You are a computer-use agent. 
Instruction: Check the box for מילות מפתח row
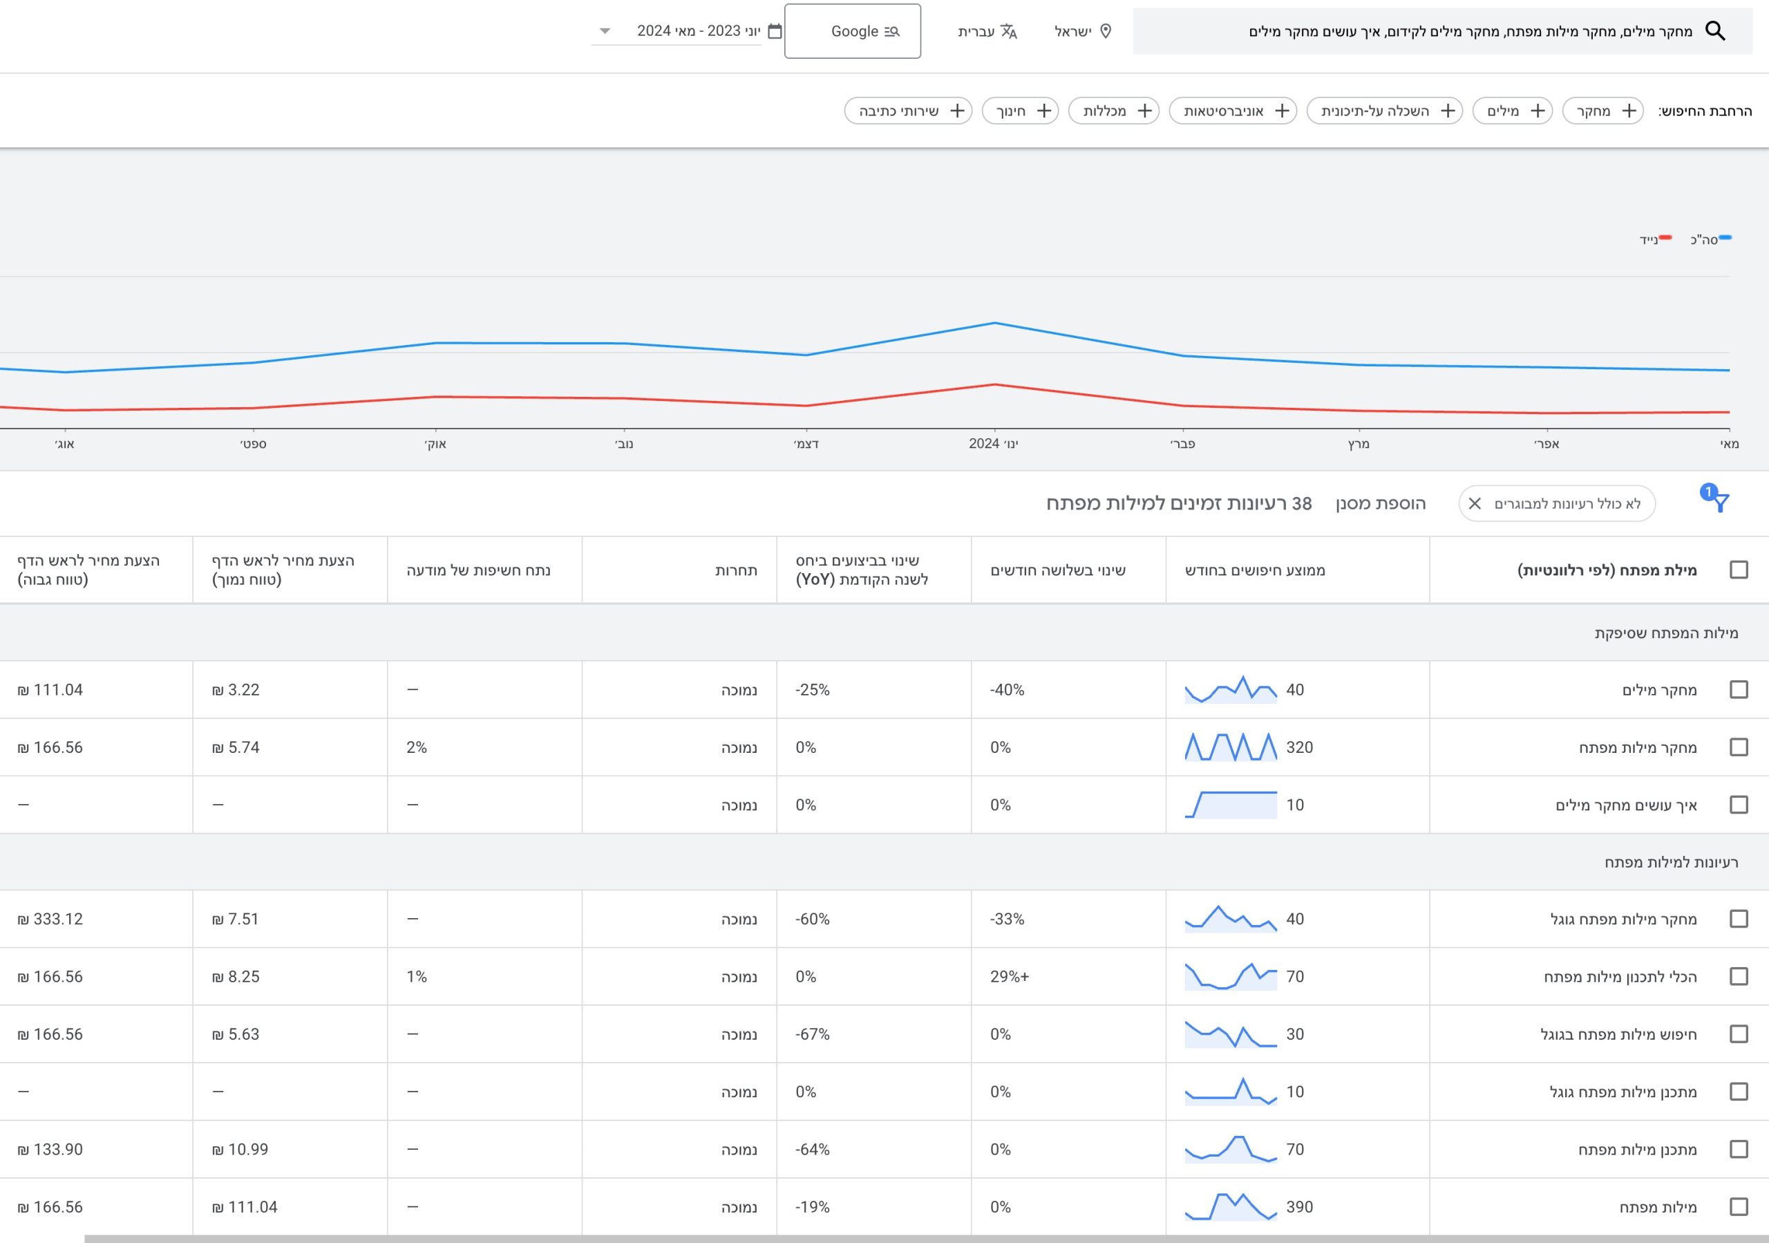[x=1738, y=1206]
